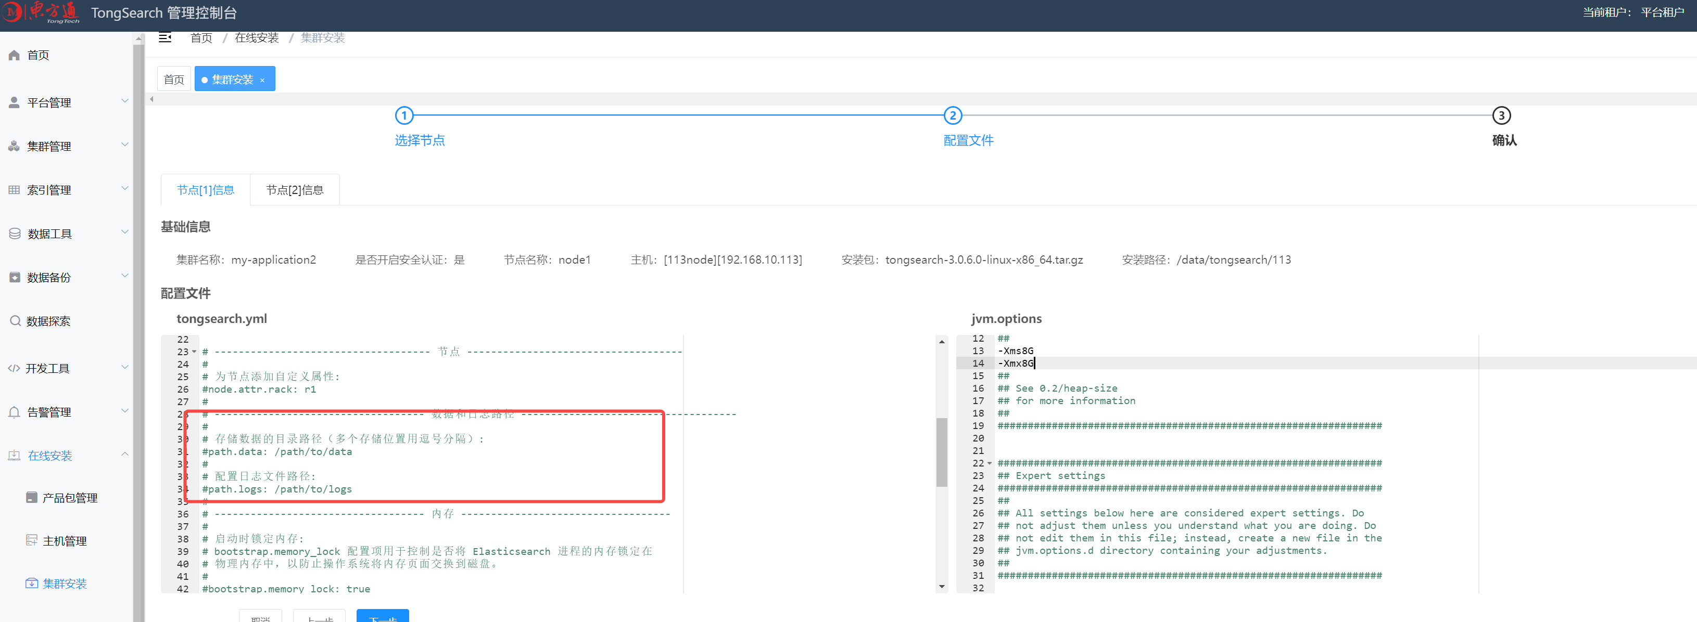Screen dimensions: 1697x622
Task: Click the 在线安装 install icon
Action: click(14, 456)
